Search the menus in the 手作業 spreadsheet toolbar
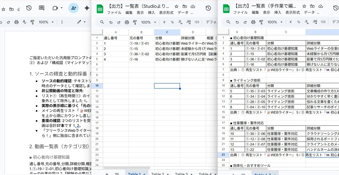The width and height of the screenshot is (339, 175). click(x=229, y=22)
